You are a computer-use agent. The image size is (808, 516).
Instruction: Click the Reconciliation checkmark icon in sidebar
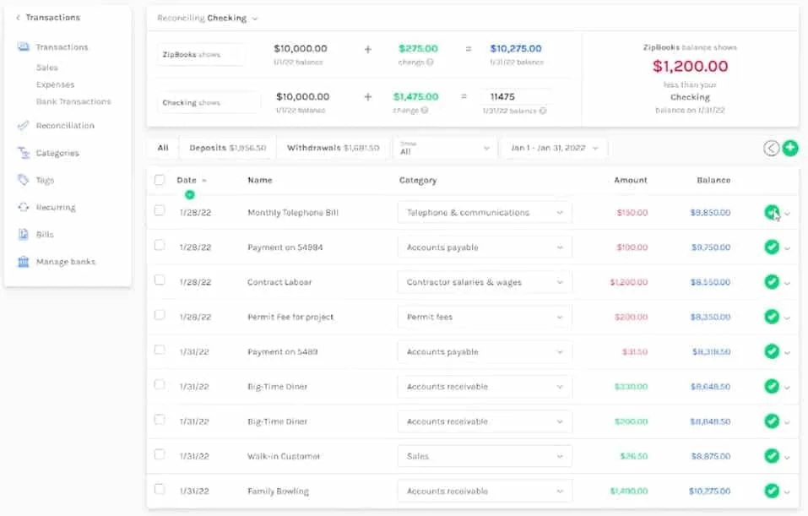pyautogui.click(x=23, y=125)
